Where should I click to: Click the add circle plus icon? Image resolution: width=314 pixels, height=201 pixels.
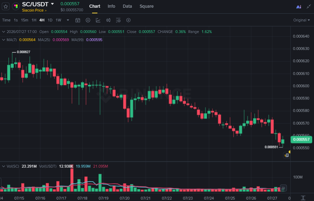88,20
